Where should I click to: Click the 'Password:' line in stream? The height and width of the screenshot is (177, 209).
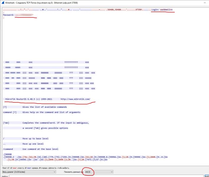pos(18,15)
